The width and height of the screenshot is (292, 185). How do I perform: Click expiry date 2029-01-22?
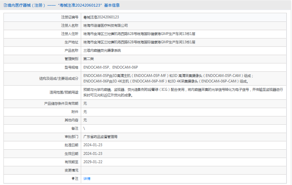tap(93, 162)
